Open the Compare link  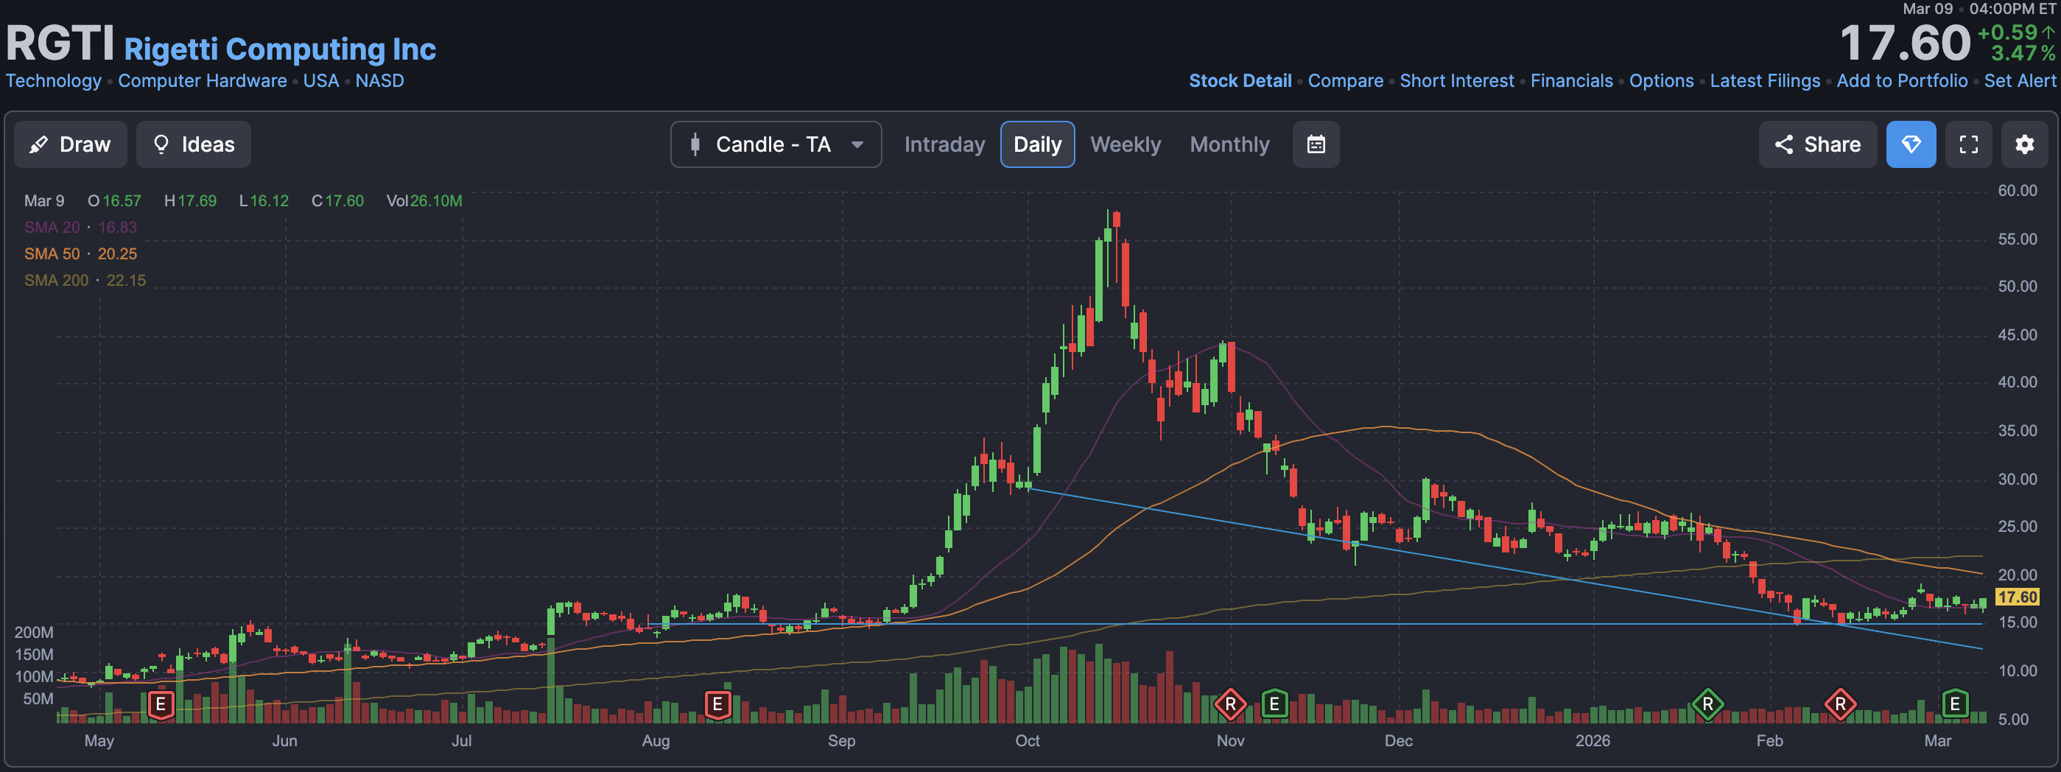(1346, 81)
